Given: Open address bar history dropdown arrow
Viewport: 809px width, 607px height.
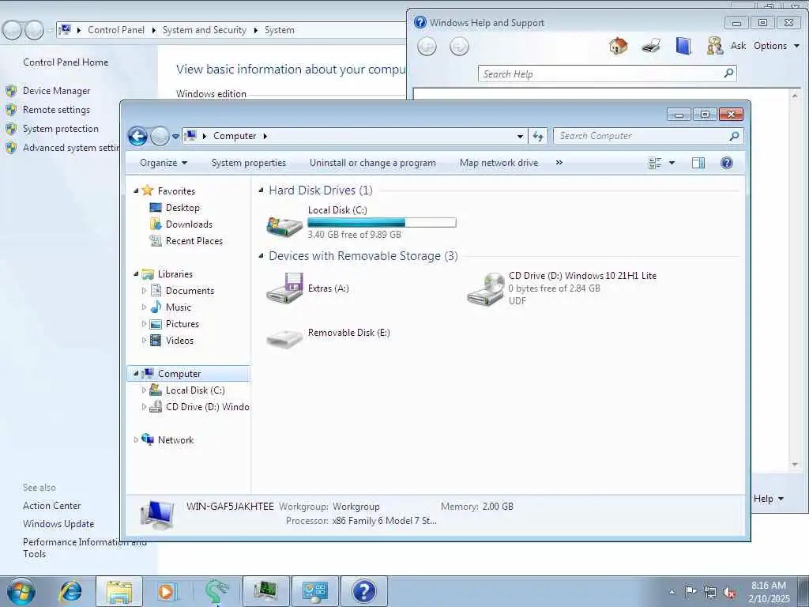Looking at the screenshot, I should [520, 136].
